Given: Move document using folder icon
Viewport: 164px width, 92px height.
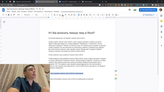Looking at the screenshot, I should pos(40,9).
